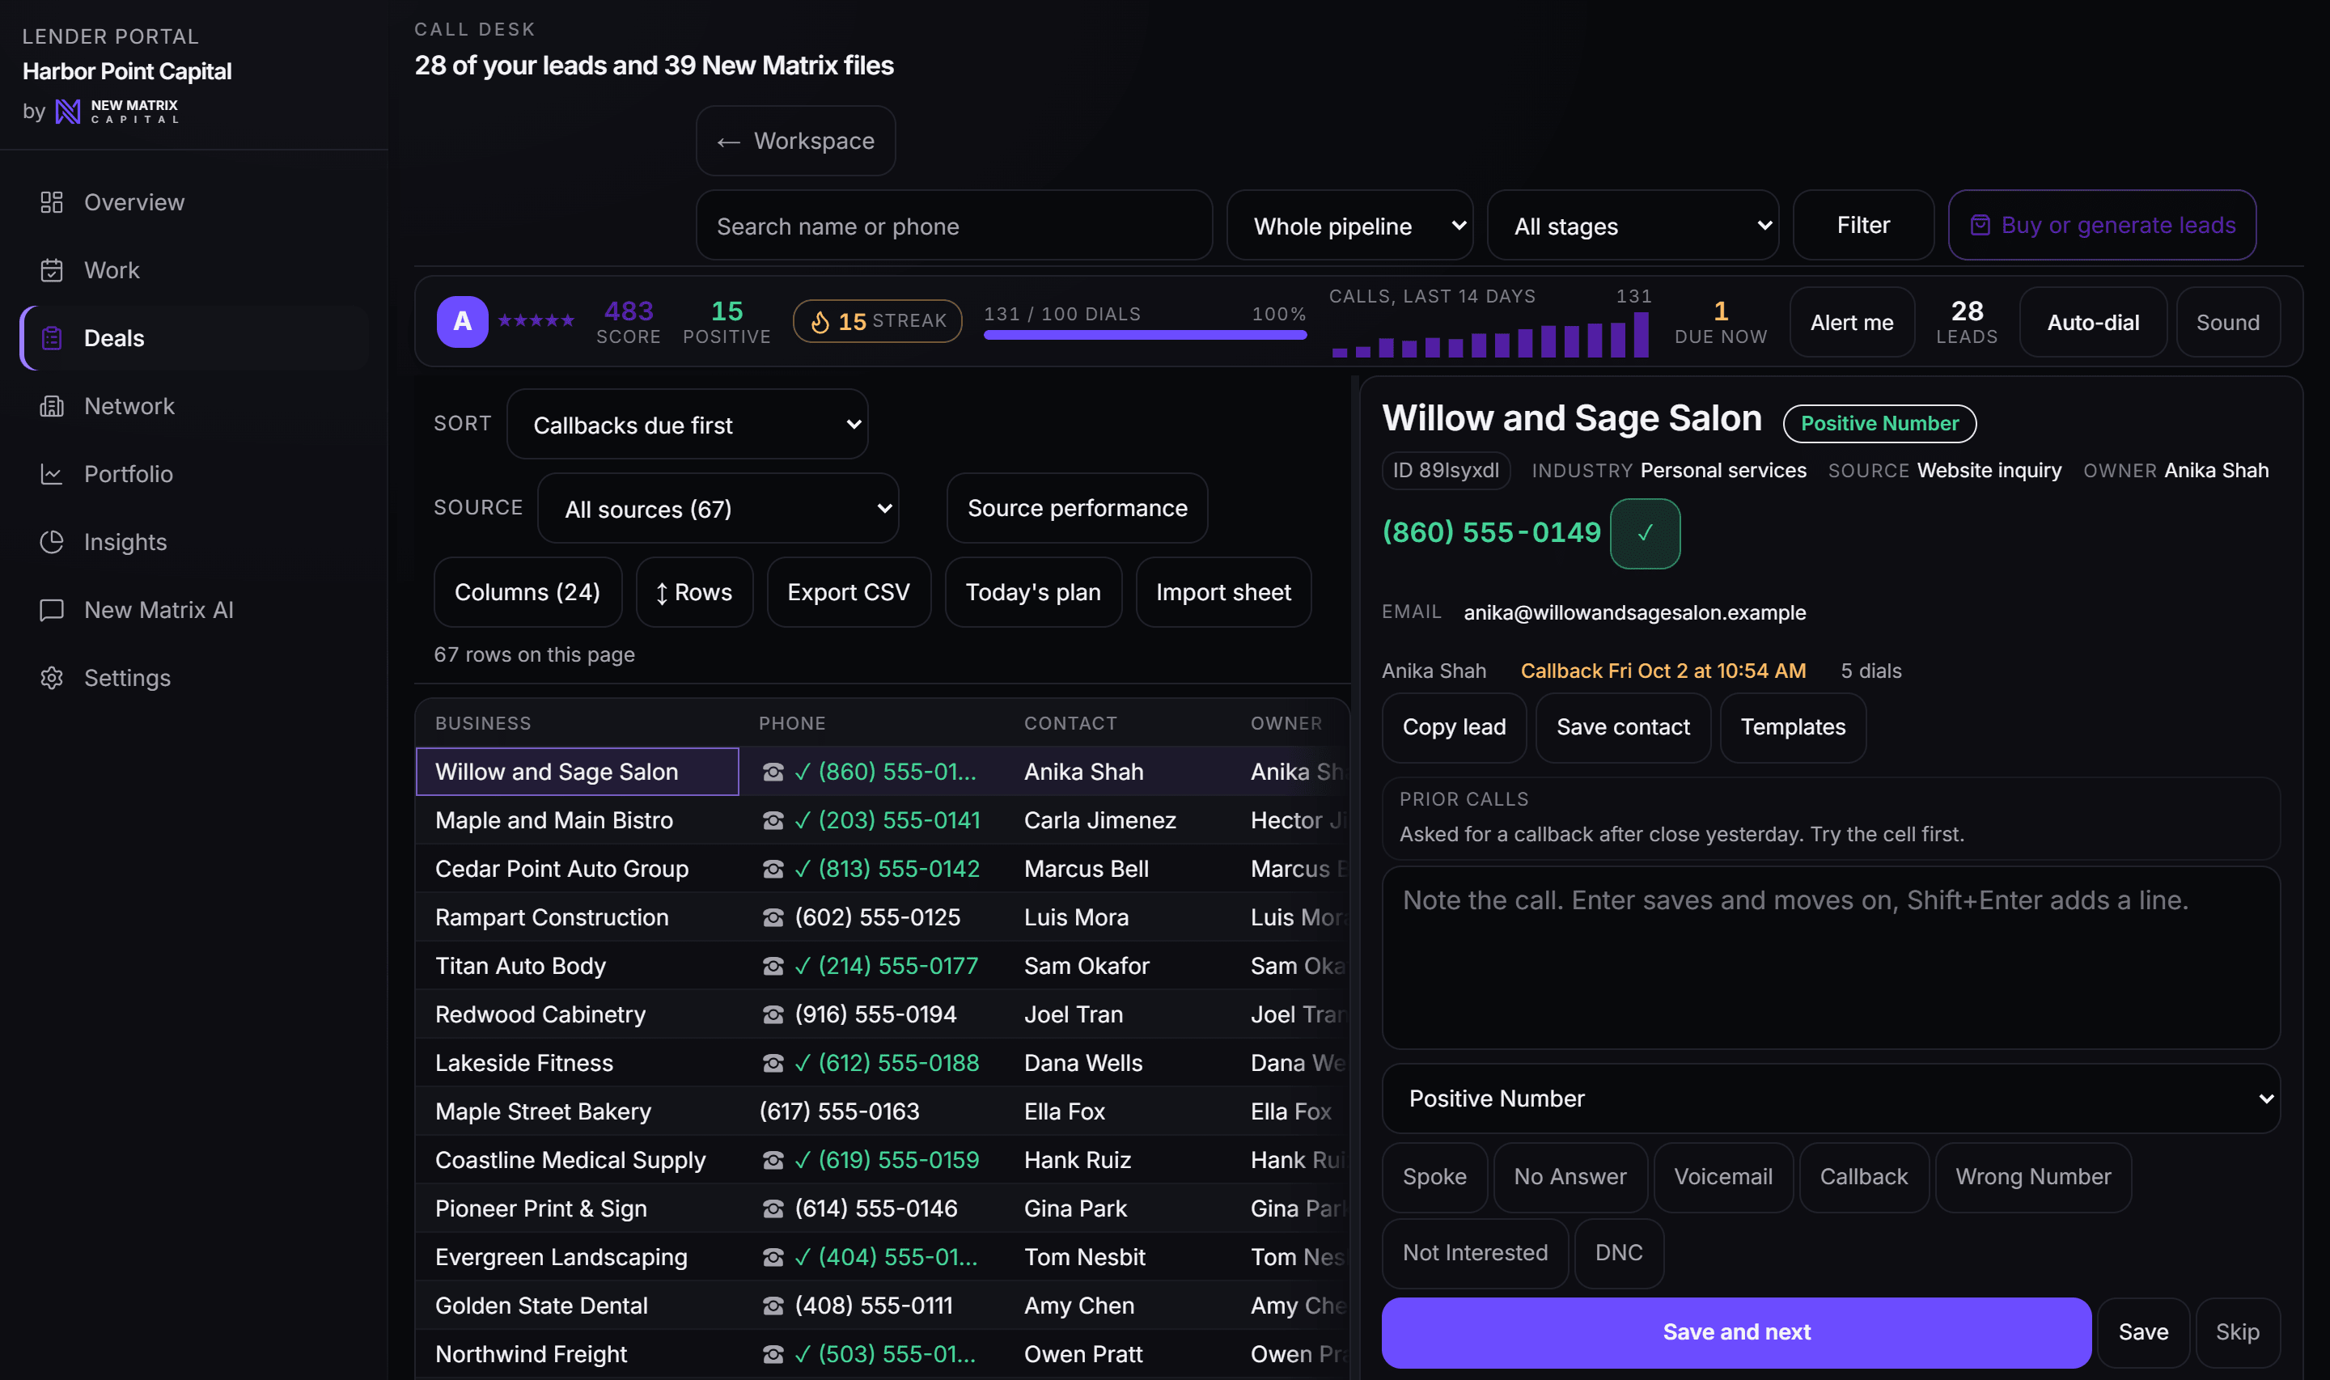Click the calls last 14 days bar chart
The height and width of the screenshot is (1380, 2330).
[x=1489, y=335]
